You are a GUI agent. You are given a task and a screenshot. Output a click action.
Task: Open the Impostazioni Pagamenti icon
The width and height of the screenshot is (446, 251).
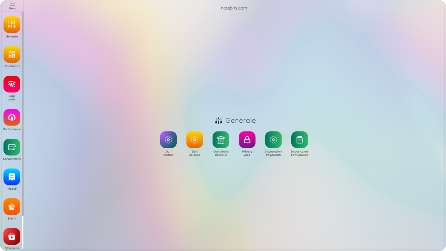(274, 140)
